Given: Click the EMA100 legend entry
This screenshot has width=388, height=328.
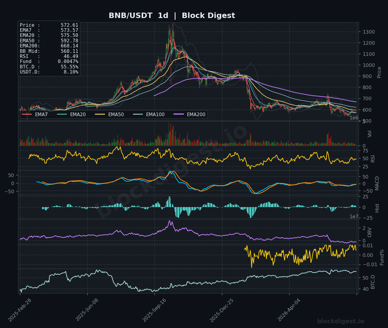Looking at the screenshot, I should pos(149,114).
